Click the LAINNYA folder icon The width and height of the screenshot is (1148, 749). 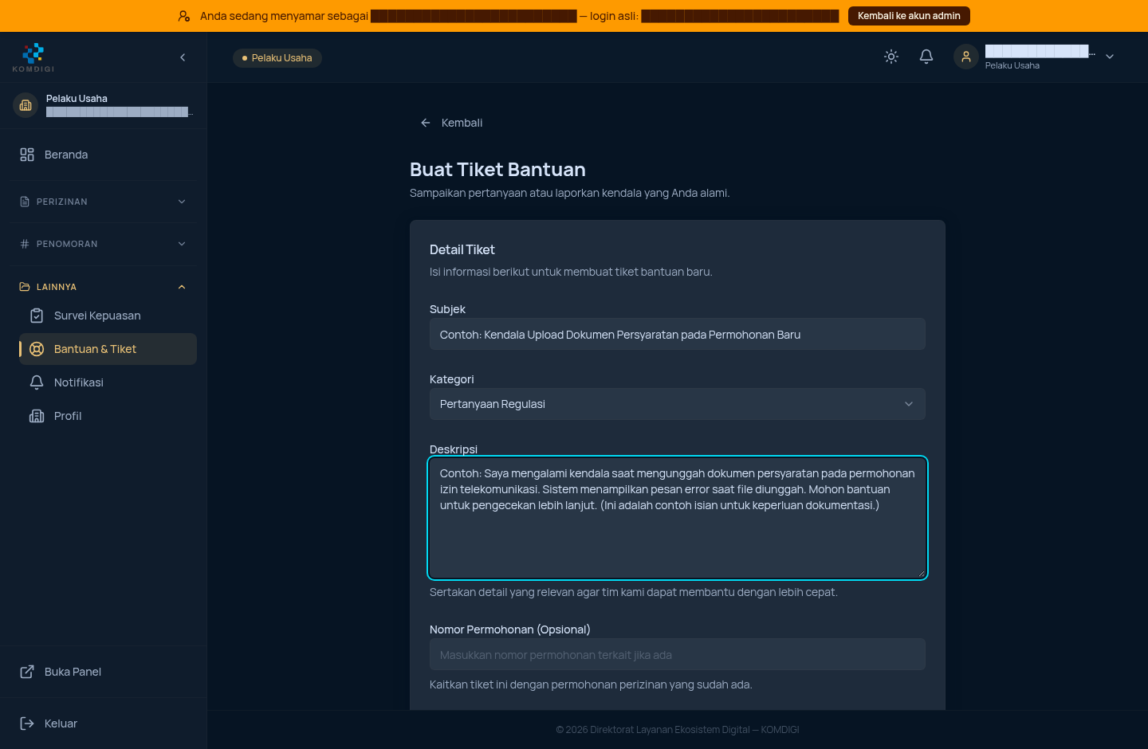coord(25,287)
